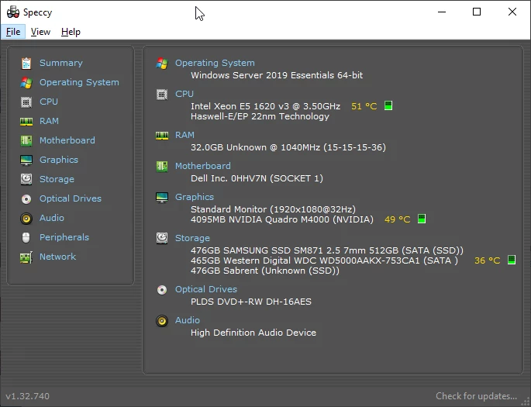Image resolution: width=531 pixels, height=407 pixels.
Task: Open the RAM heading link in summary
Action: pos(184,135)
